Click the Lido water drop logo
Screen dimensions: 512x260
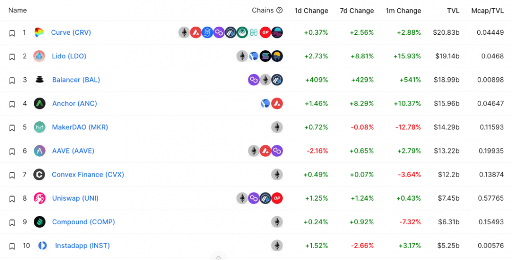coord(39,56)
